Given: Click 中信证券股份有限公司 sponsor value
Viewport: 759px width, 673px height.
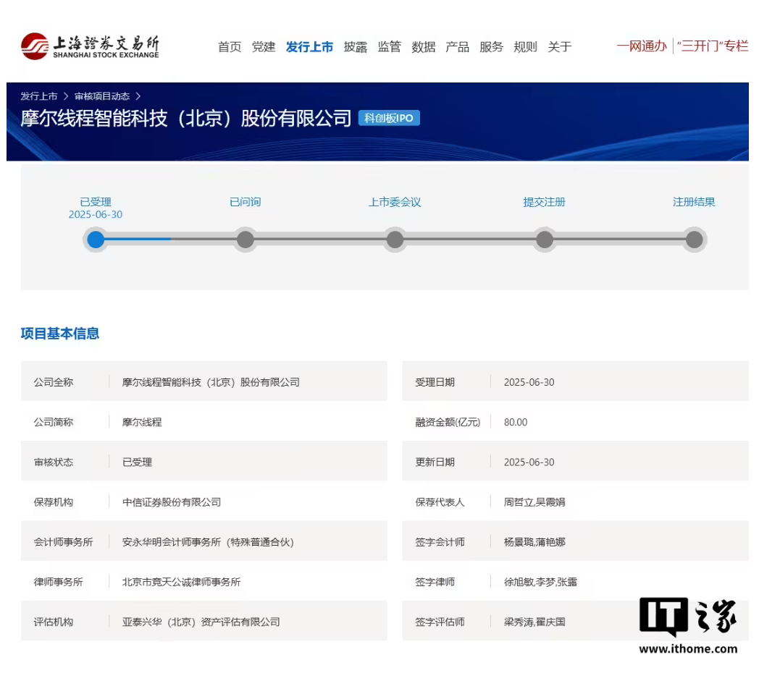Looking at the screenshot, I should [x=172, y=502].
